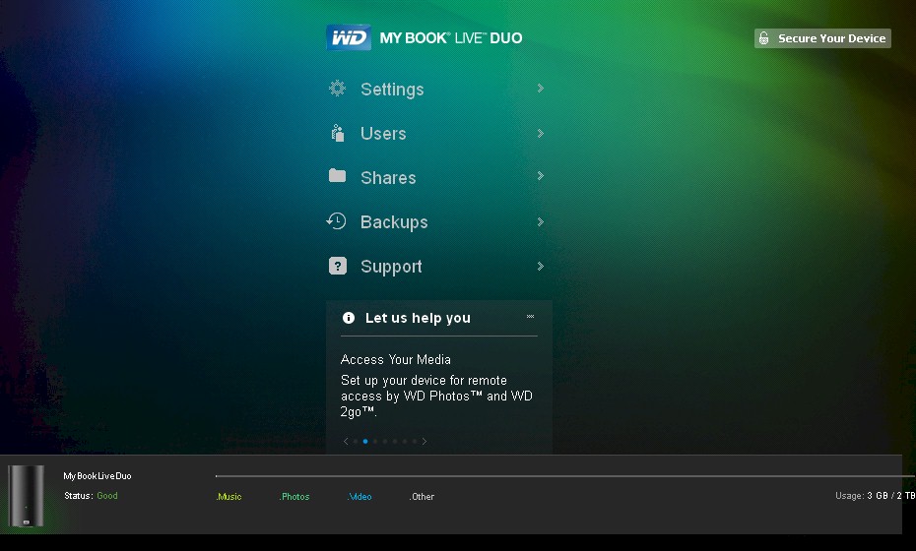Go to the previous help tip arrow
This screenshot has height=551, width=916.
coord(346,441)
